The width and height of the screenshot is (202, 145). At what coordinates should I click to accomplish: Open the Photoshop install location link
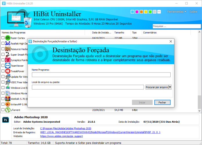coord(66,128)
